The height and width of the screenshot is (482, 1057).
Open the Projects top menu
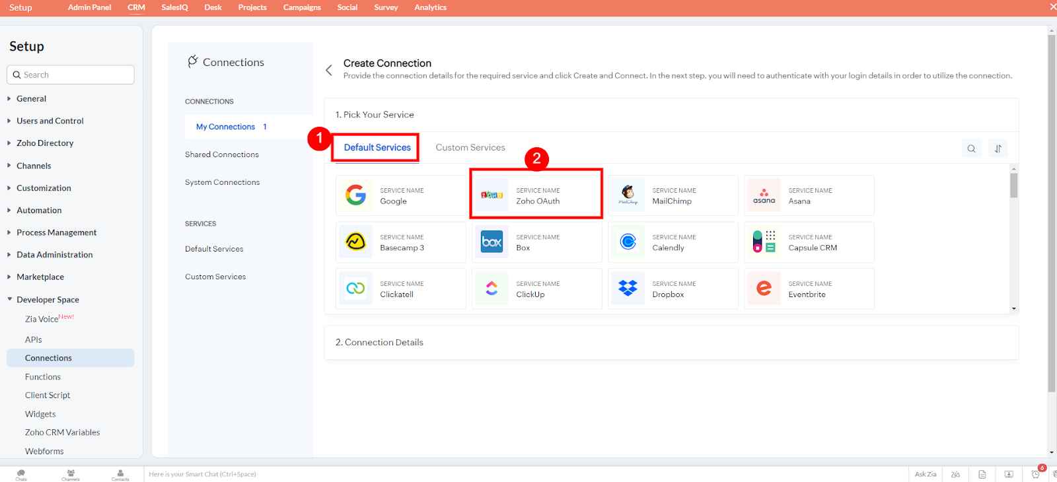(252, 7)
